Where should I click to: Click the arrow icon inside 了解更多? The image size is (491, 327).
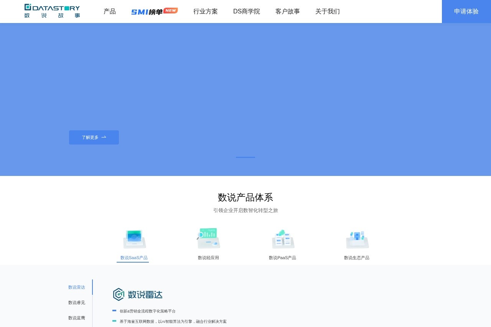(104, 137)
